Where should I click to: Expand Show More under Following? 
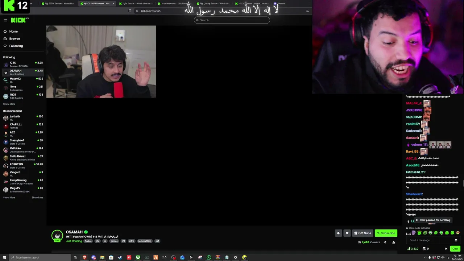9,104
